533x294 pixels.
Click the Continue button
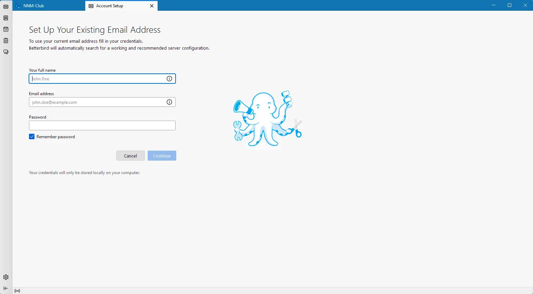click(162, 156)
